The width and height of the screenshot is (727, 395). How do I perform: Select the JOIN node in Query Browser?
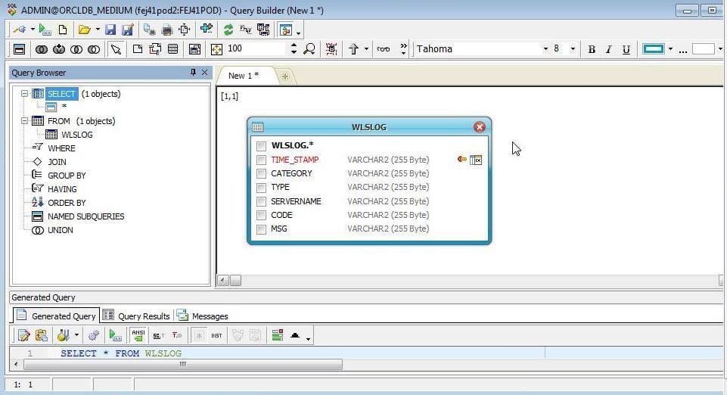(x=57, y=162)
